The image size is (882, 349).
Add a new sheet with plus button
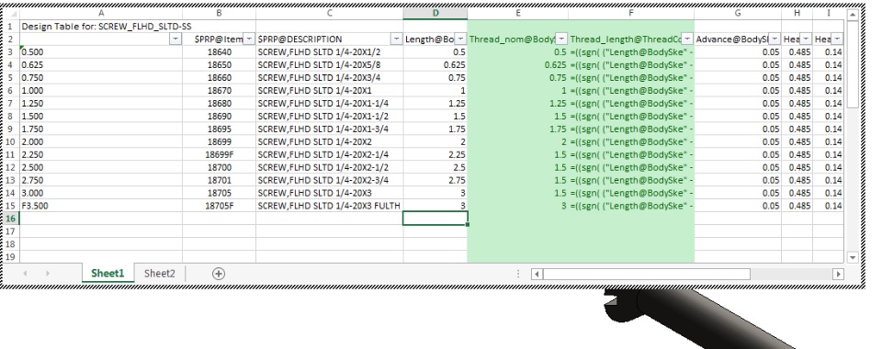coord(219,274)
